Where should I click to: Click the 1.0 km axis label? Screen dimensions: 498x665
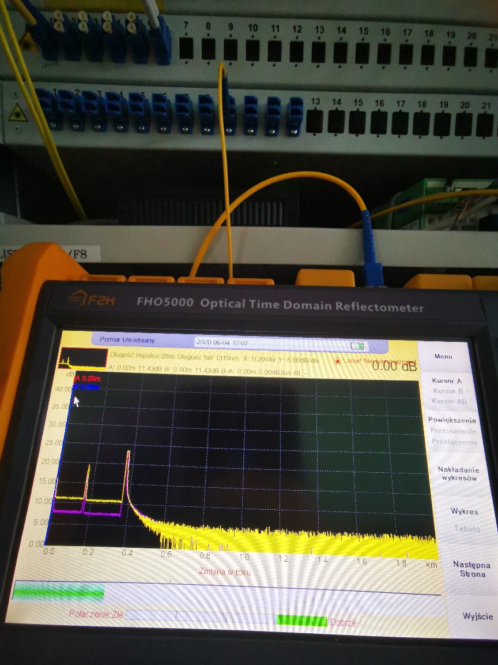(244, 557)
